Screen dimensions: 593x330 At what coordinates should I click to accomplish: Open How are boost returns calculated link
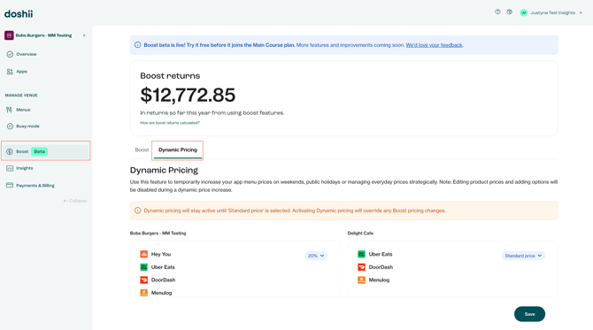tap(170, 123)
